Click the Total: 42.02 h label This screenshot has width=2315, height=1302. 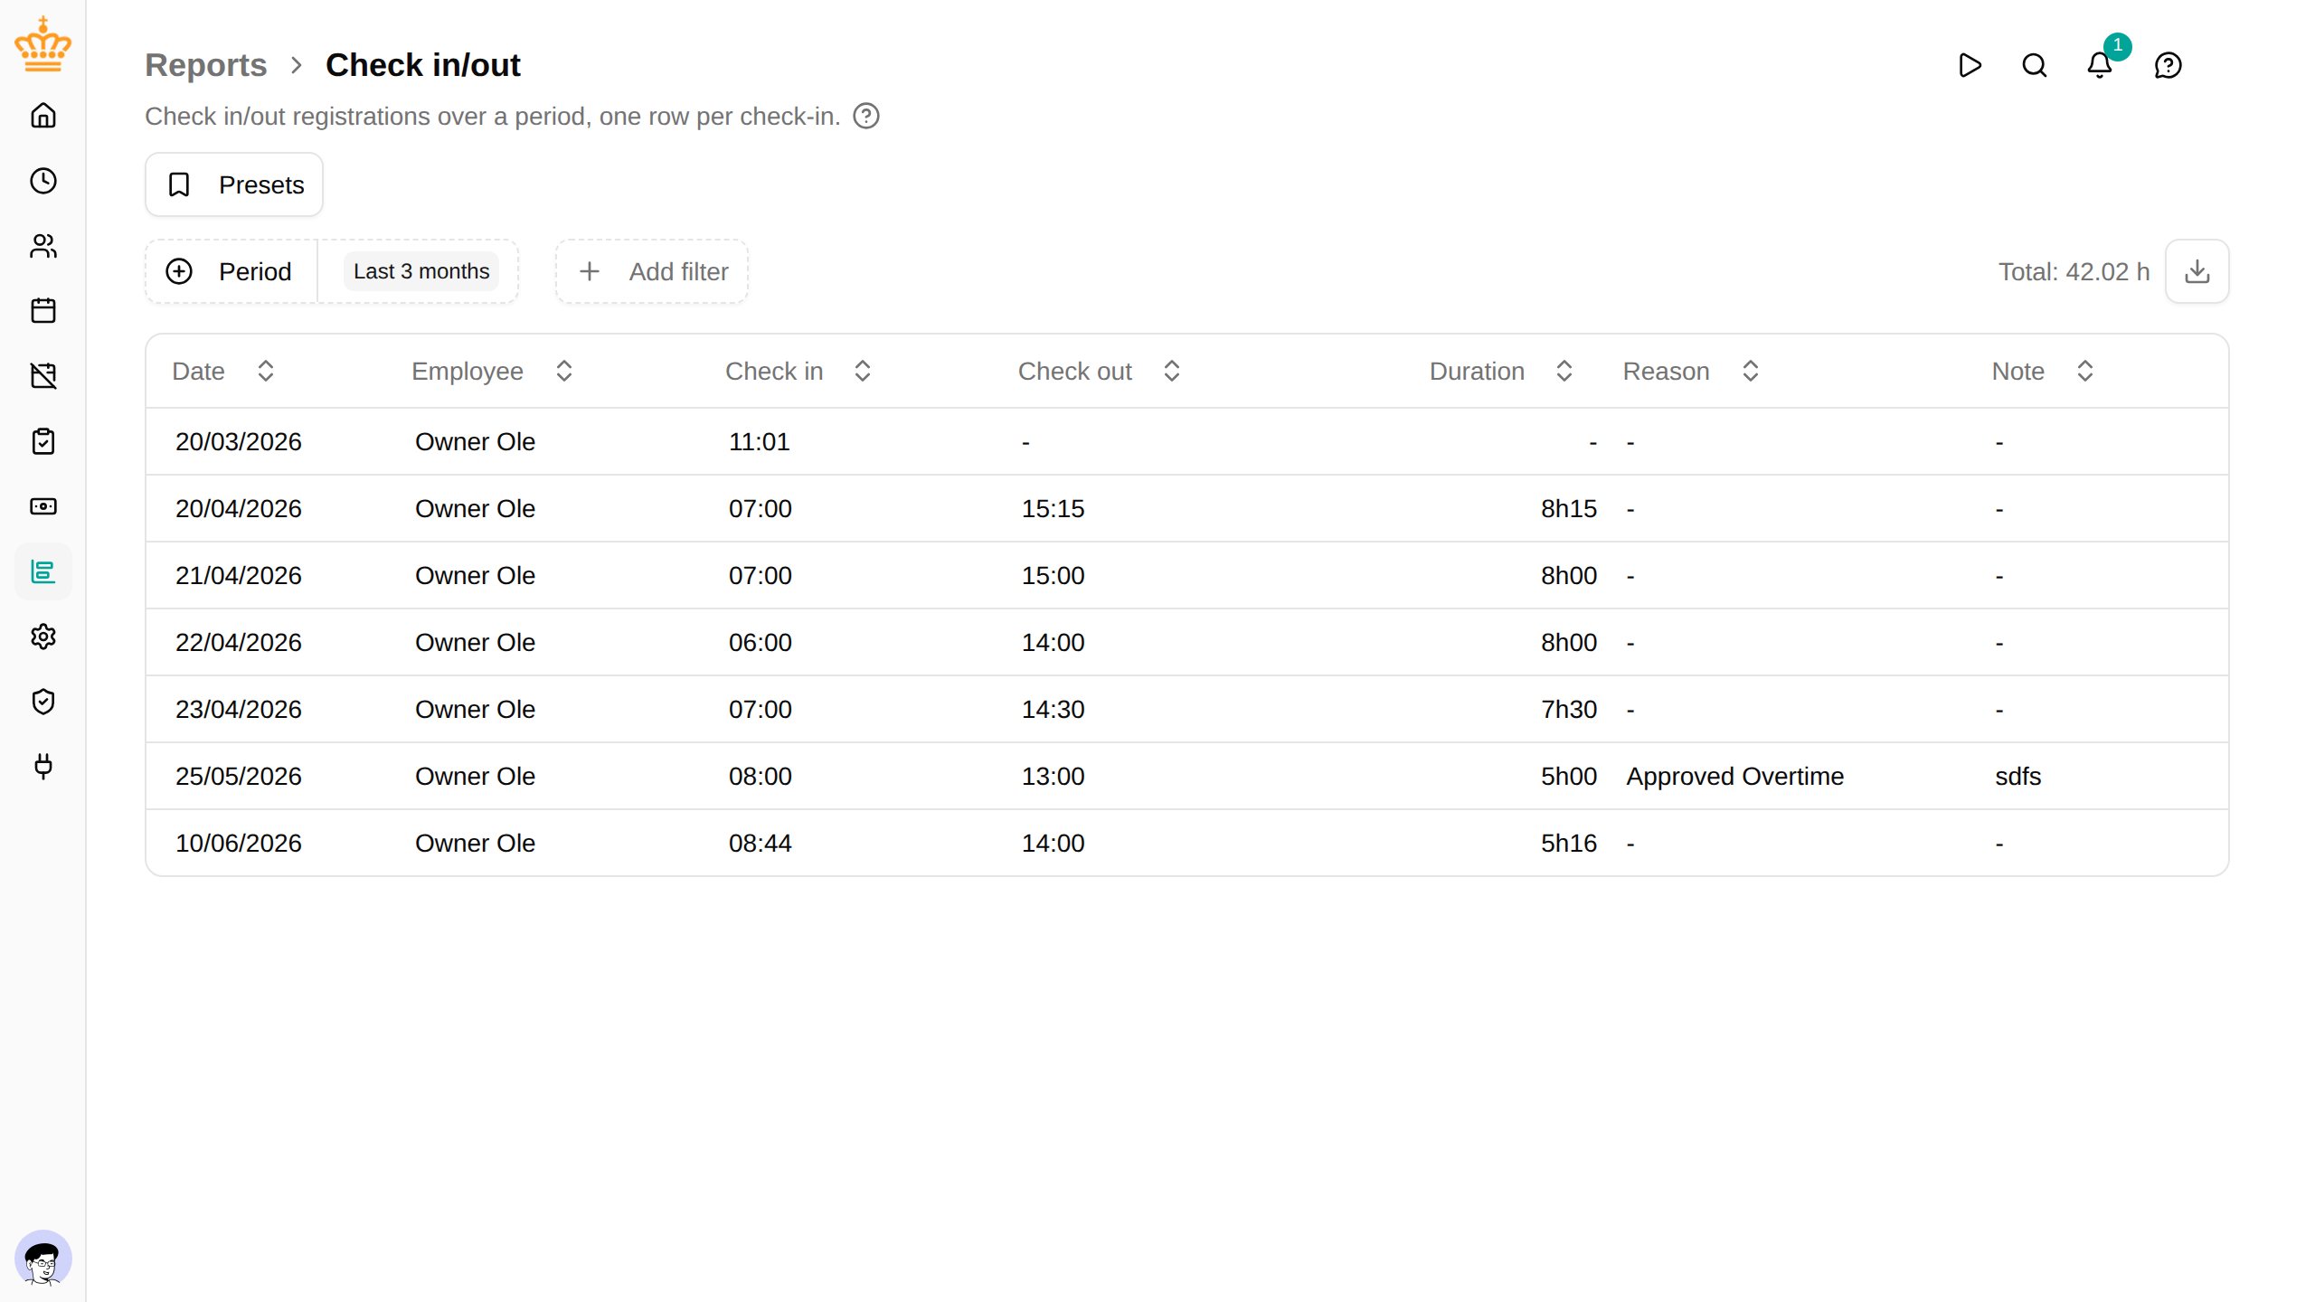pyautogui.click(x=2074, y=271)
